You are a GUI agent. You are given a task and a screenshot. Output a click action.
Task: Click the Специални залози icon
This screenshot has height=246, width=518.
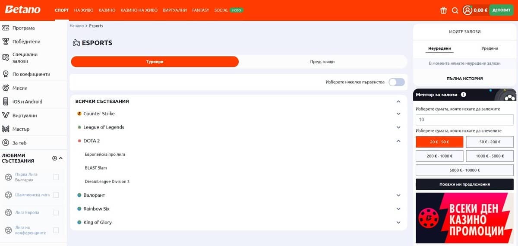pos(6,57)
